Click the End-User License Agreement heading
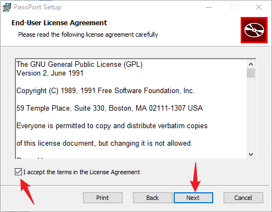This screenshot has width=272, height=212. tap(59, 23)
